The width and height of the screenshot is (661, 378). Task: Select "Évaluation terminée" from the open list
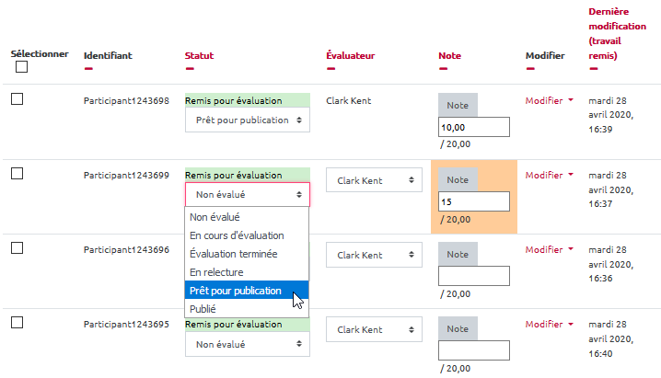pyautogui.click(x=233, y=254)
